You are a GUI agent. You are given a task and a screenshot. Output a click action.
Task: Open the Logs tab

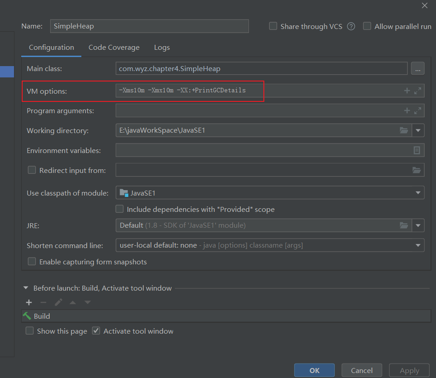(162, 48)
